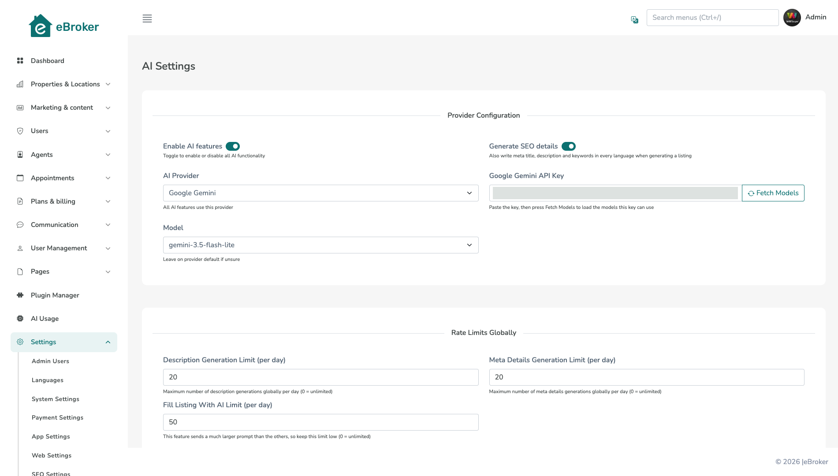Open the System Settings link

[x=56, y=399]
